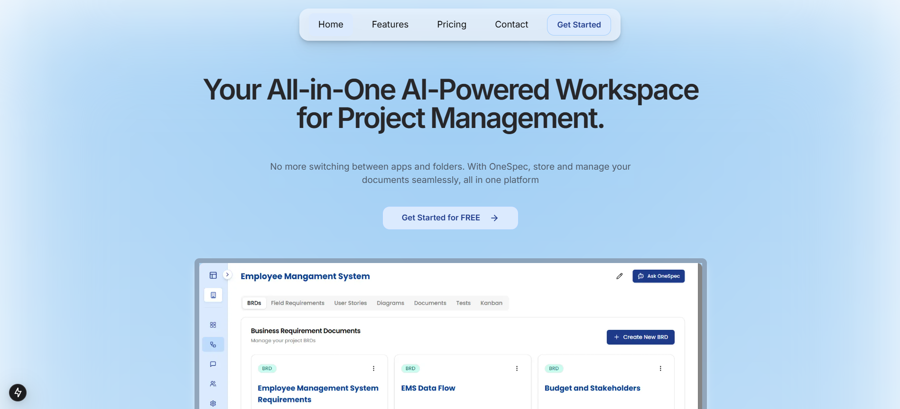Switch to User Stories tab

[x=351, y=303]
